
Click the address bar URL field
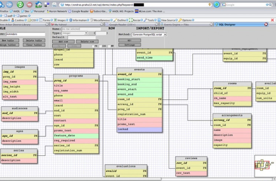[135, 5]
